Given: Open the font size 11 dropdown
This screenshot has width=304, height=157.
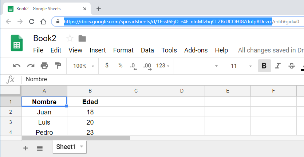Looking at the screenshot, I should pos(241,66).
